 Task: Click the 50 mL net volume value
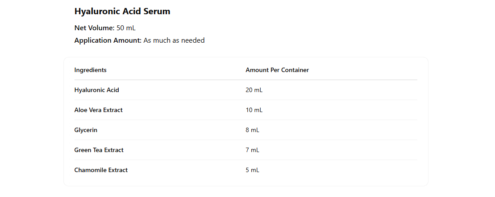(x=126, y=28)
